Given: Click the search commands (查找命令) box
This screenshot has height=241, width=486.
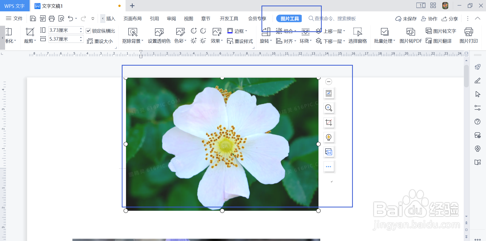Looking at the screenshot, I should click(332, 18).
